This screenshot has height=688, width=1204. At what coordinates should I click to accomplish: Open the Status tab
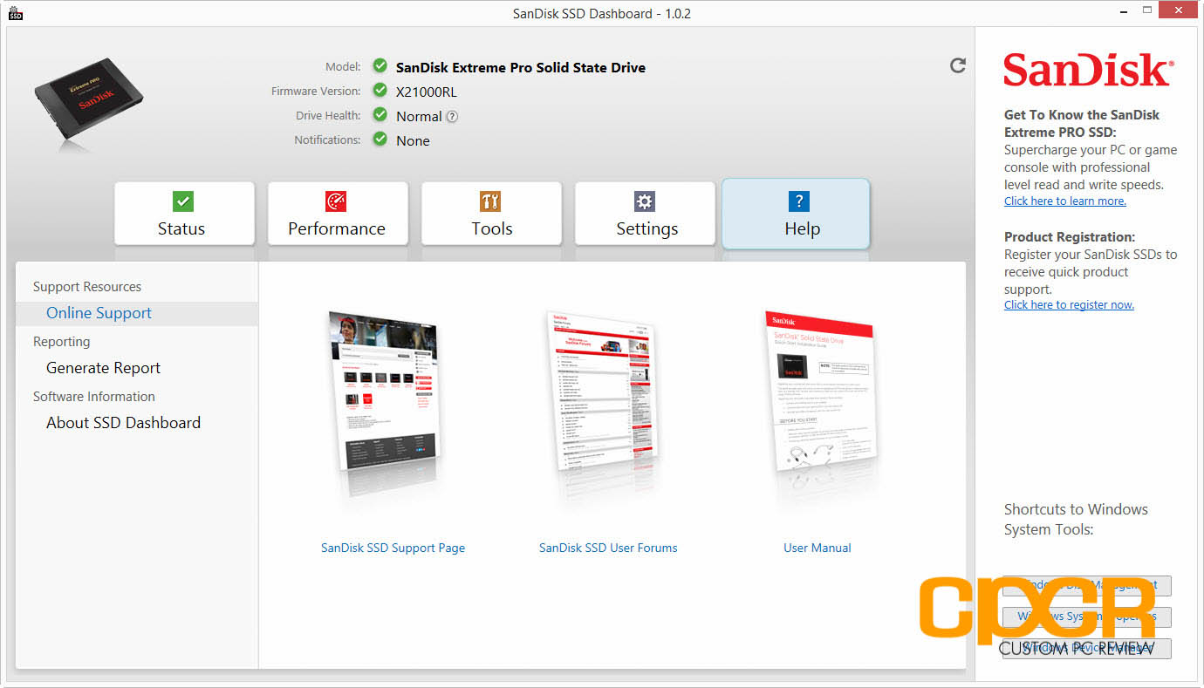pos(184,214)
